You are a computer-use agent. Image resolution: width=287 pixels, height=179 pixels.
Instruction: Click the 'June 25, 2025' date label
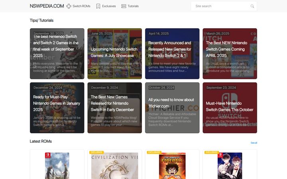coord(102,33)
